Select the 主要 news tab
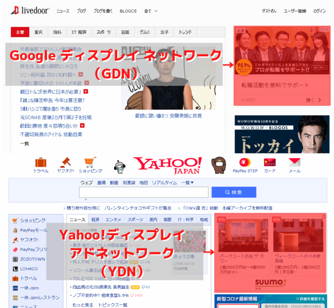Screen dimensions: 334x308 (20, 32)
